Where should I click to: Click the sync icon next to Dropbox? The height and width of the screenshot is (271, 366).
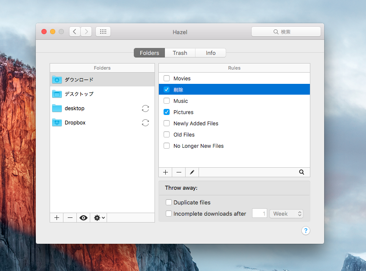(145, 123)
